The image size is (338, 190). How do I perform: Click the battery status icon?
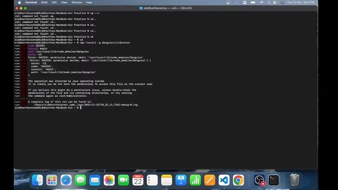point(253,3)
